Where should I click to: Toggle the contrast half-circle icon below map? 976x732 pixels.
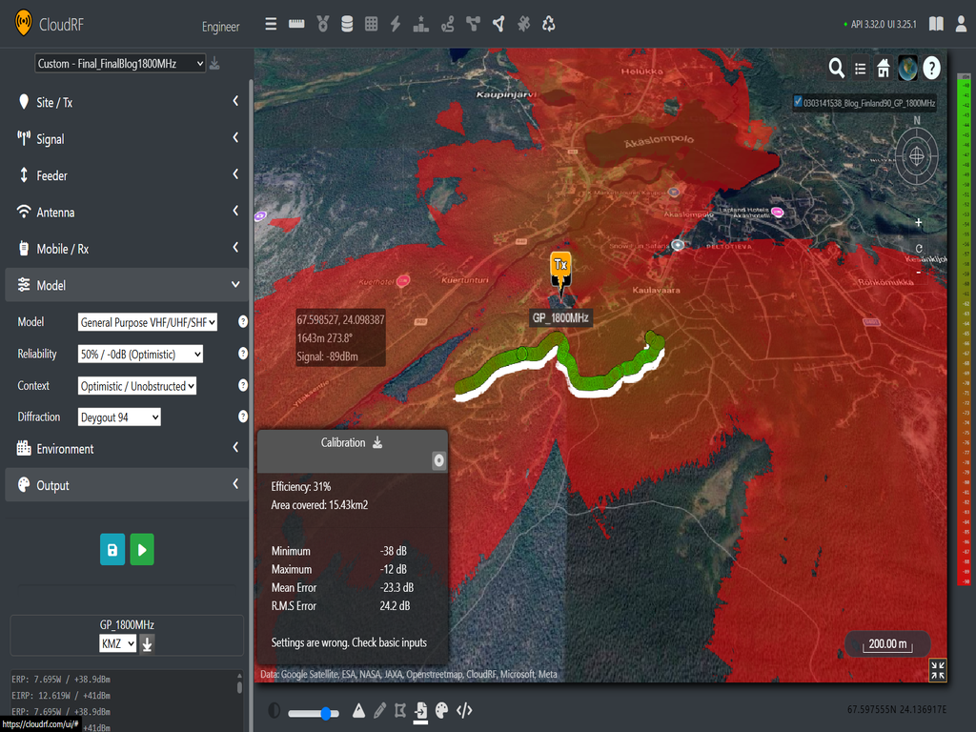click(274, 710)
